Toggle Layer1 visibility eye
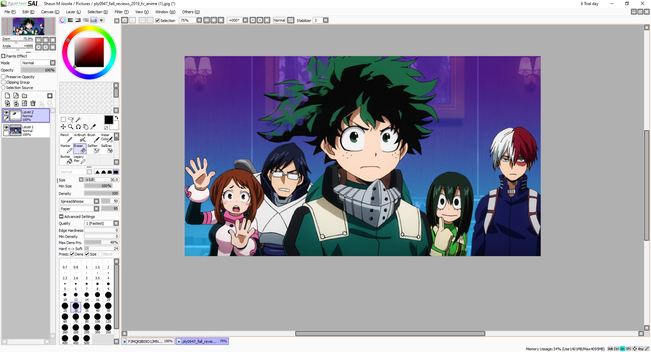 pos(6,127)
